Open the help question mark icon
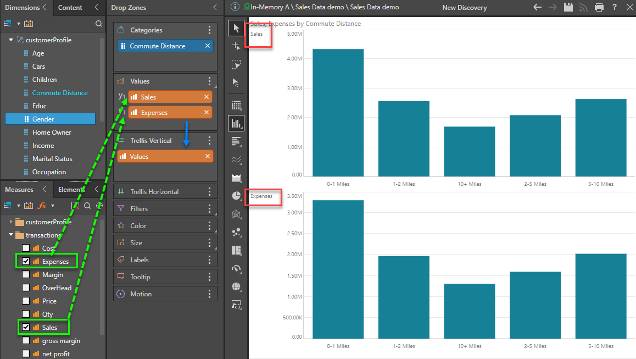636x359 pixels. pyautogui.click(x=615, y=7)
